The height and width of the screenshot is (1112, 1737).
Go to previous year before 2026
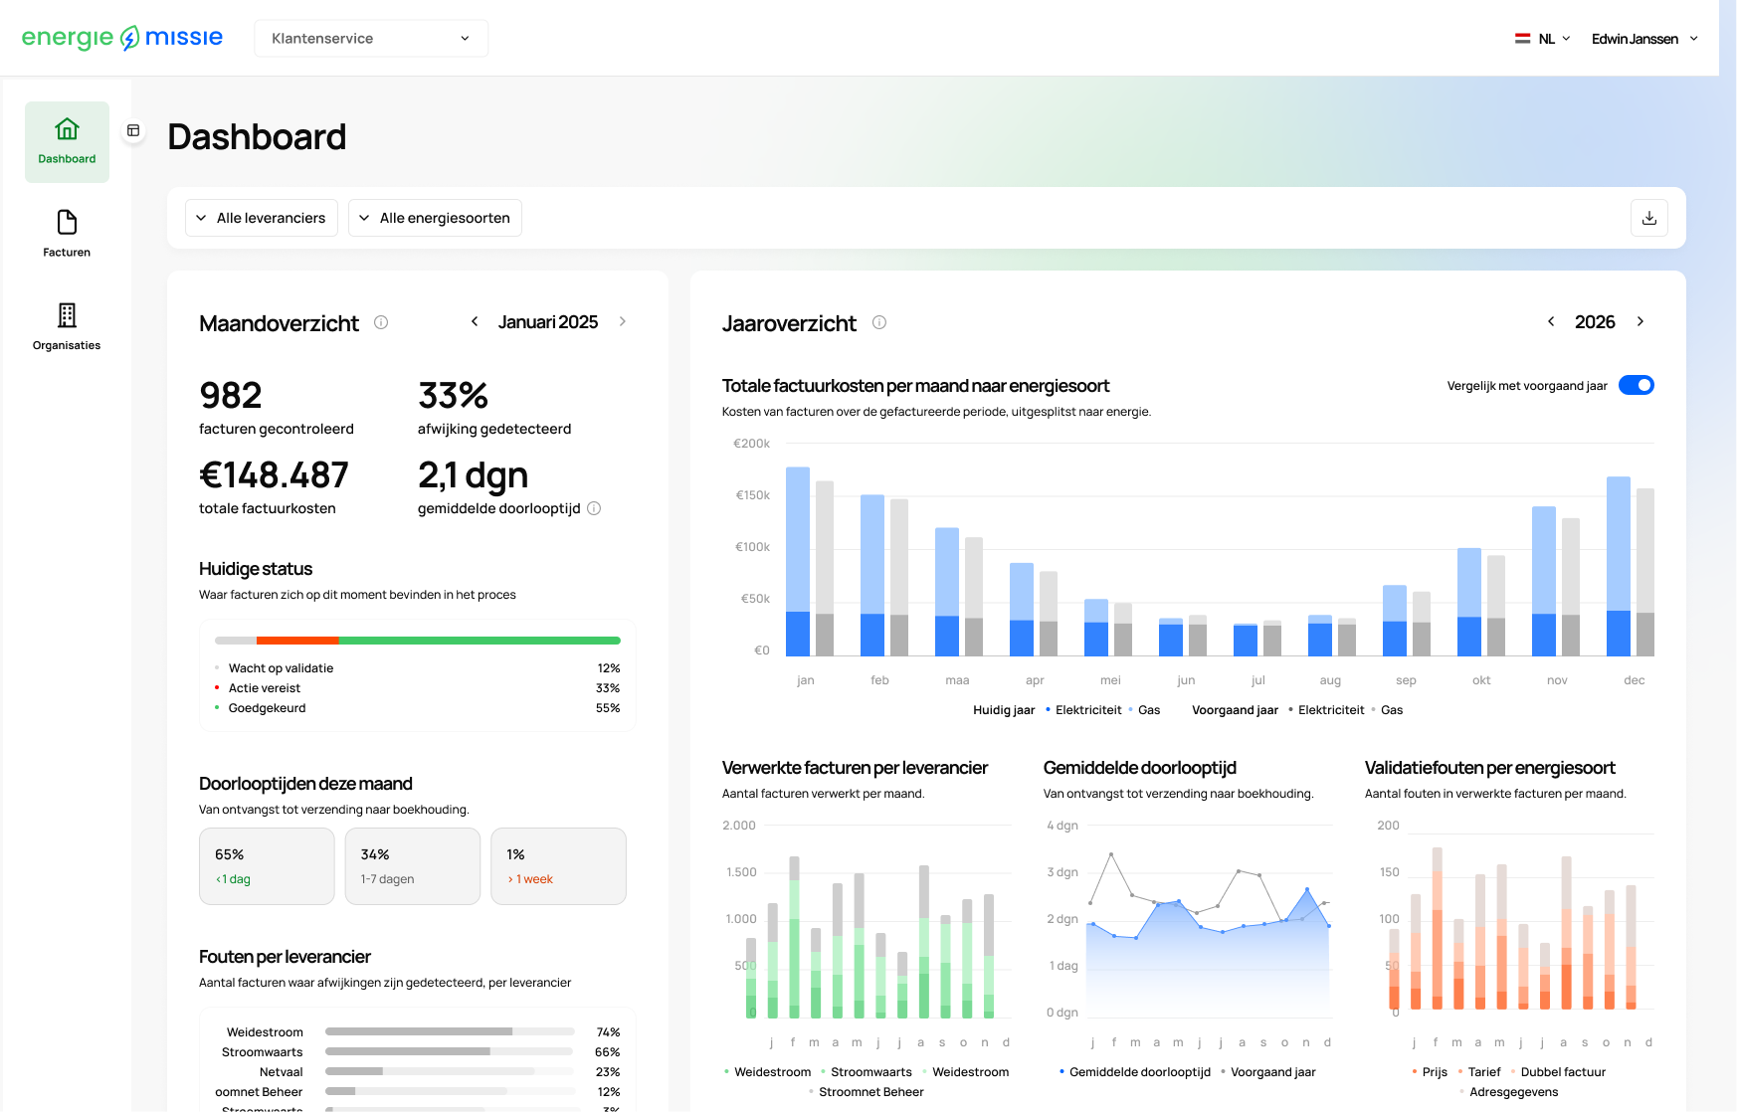coord(1551,321)
